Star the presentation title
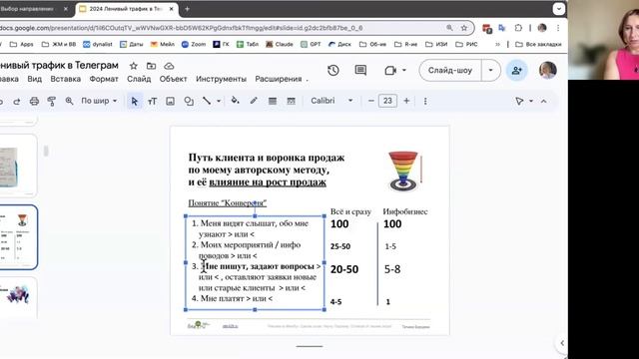This screenshot has height=359, width=639. (133, 66)
